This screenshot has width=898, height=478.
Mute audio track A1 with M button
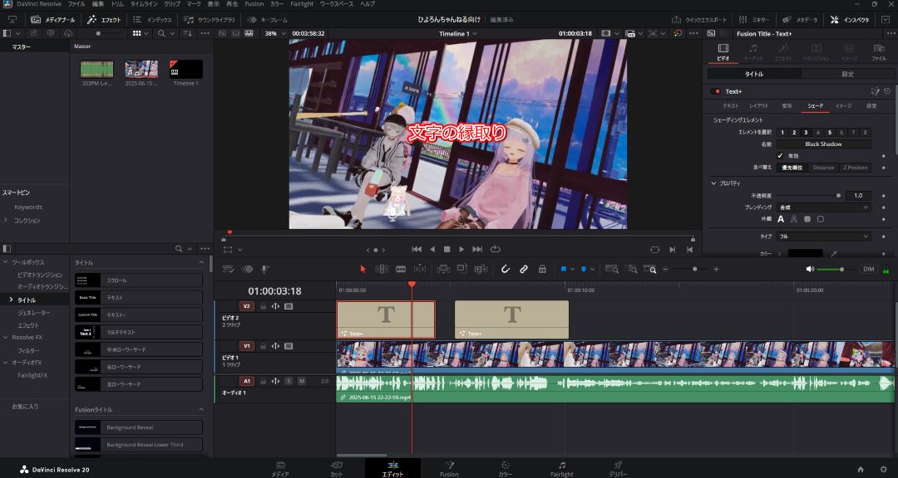click(x=301, y=381)
